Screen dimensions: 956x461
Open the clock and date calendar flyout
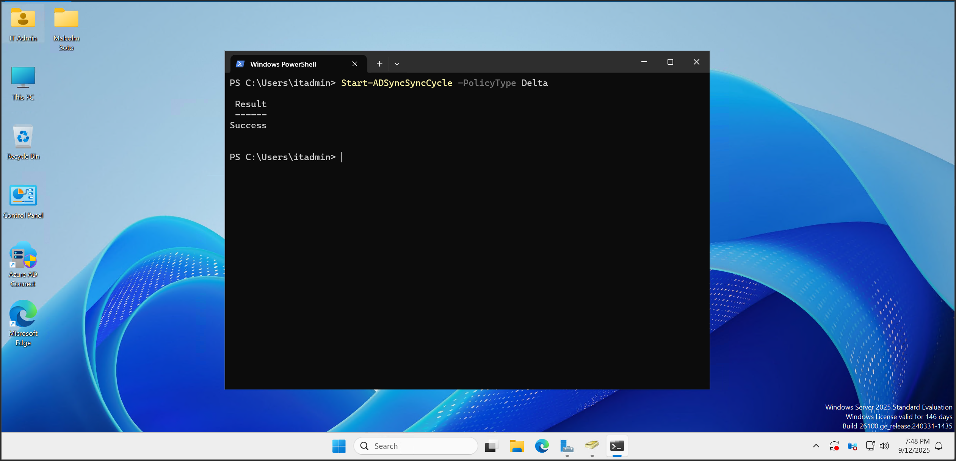[914, 446]
